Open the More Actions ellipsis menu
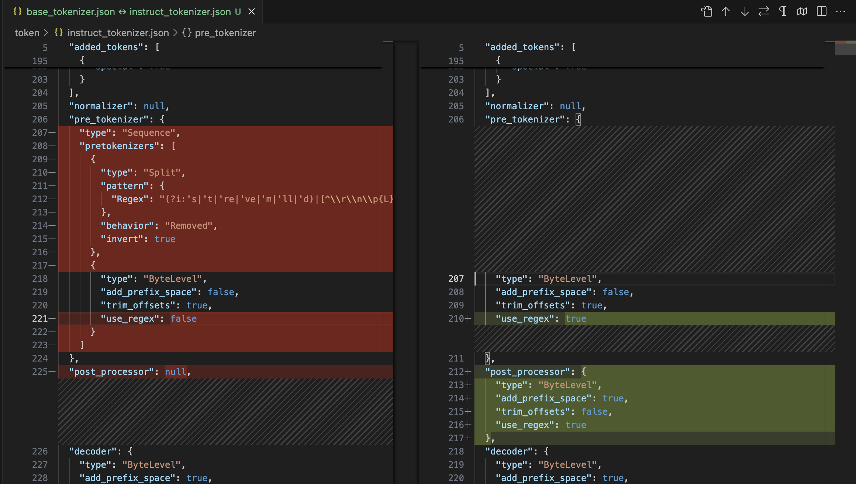Image resolution: width=856 pixels, height=484 pixels. 841,11
